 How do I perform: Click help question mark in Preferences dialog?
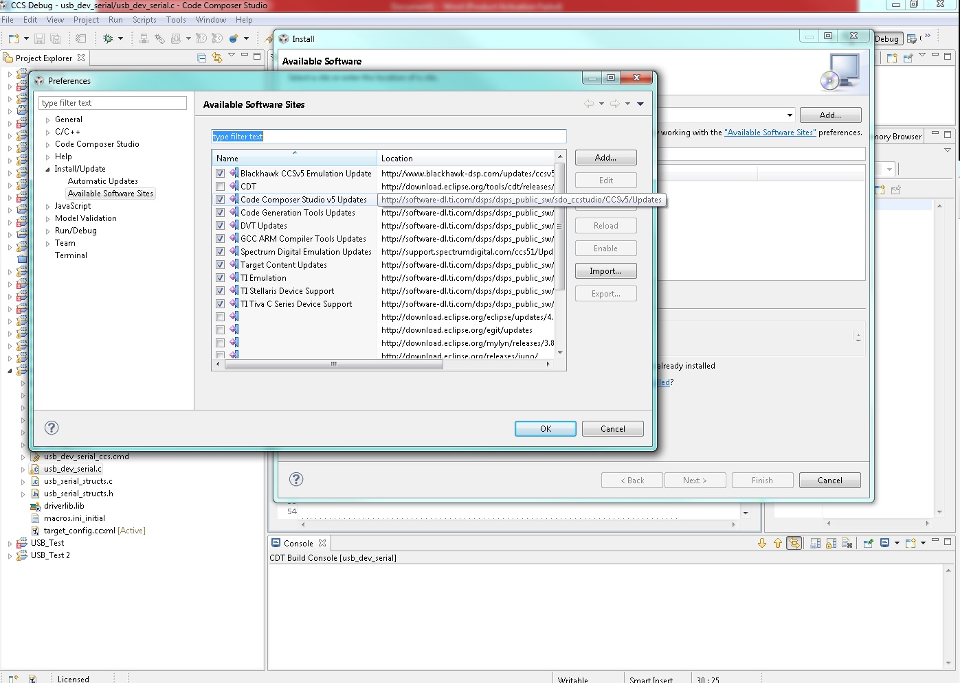[52, 428]
